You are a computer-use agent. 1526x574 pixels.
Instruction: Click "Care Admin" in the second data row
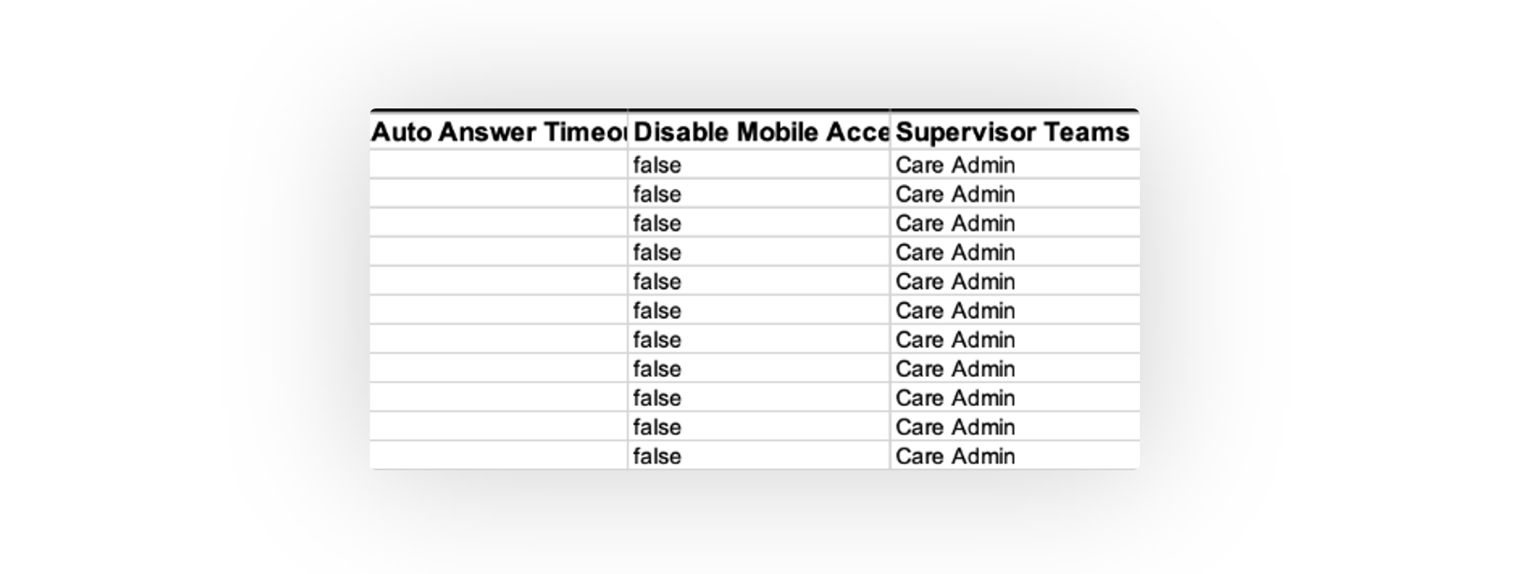point(955,194)
